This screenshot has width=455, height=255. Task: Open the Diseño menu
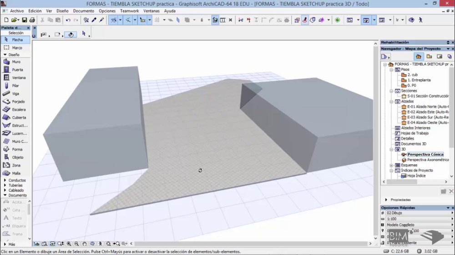coord(62,11)
